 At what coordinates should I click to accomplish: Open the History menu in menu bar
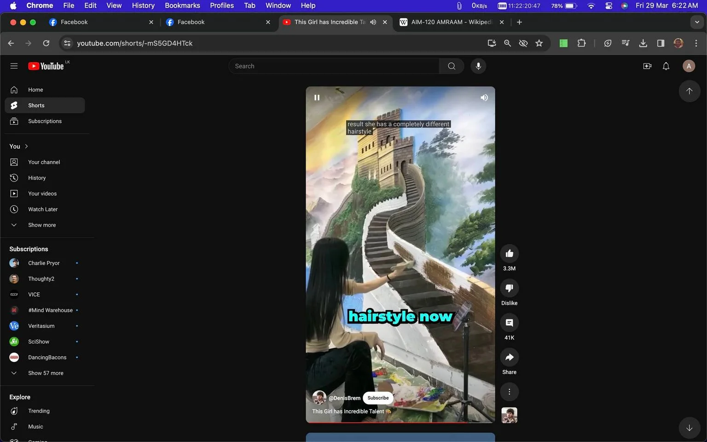[x=143, y=6]
